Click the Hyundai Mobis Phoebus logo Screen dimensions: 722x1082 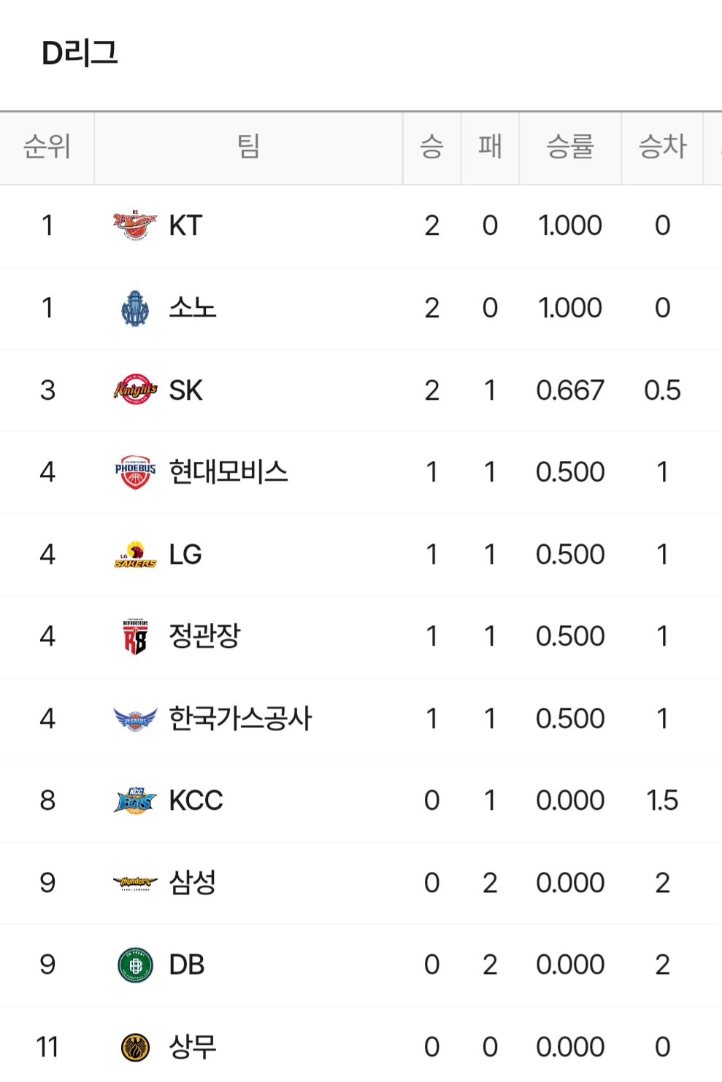pyautogui.click(x=135, y=472)
